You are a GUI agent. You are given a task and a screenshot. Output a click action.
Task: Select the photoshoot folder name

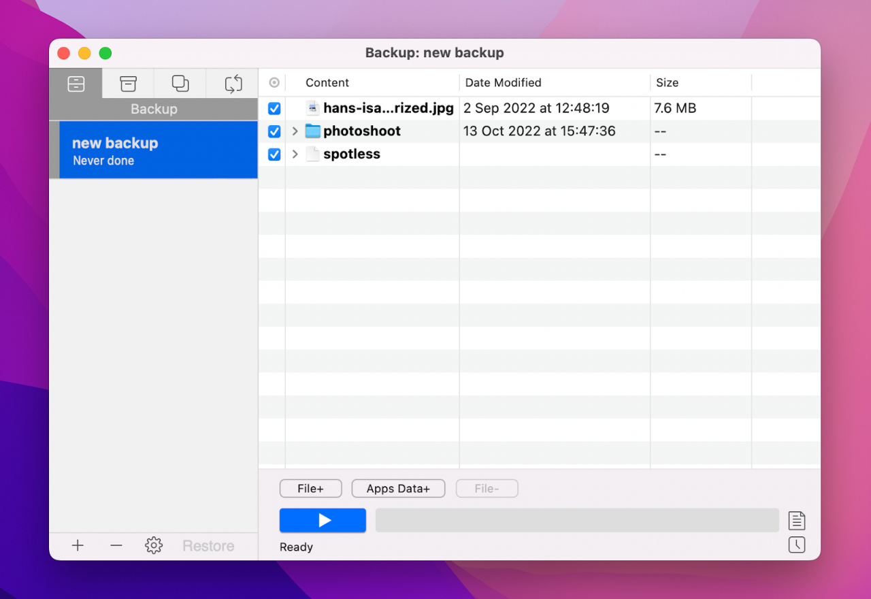pos(362,131)
